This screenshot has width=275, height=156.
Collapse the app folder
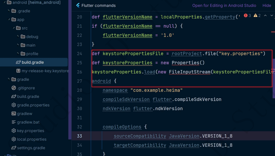[x=9, y=19]
